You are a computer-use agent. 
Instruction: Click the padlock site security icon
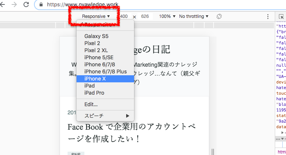tap(41, 4)
